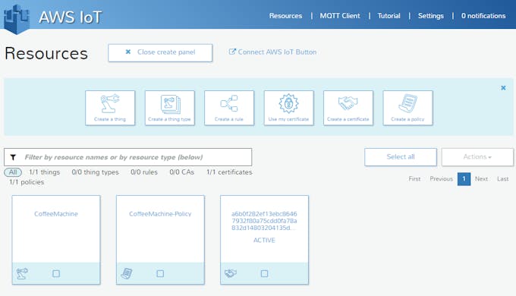Filter by 0/0 CAs
This screenshot has width=516, height=296.
[181, 172]
